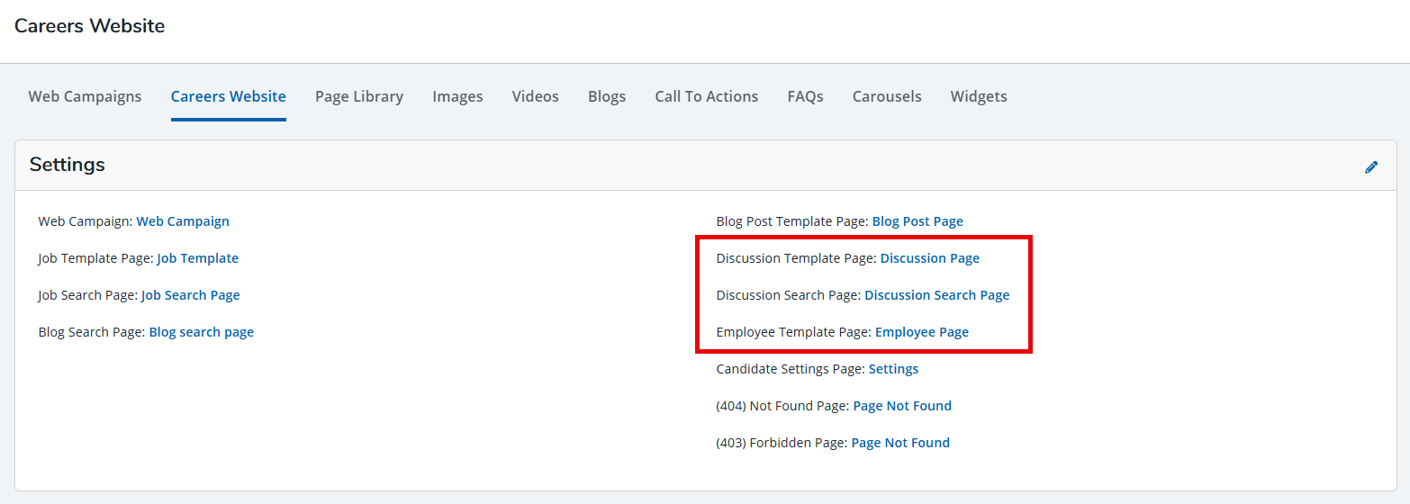1410x504 pixels.
Task: Click the Job Template link
Action: tap(197, 258)
